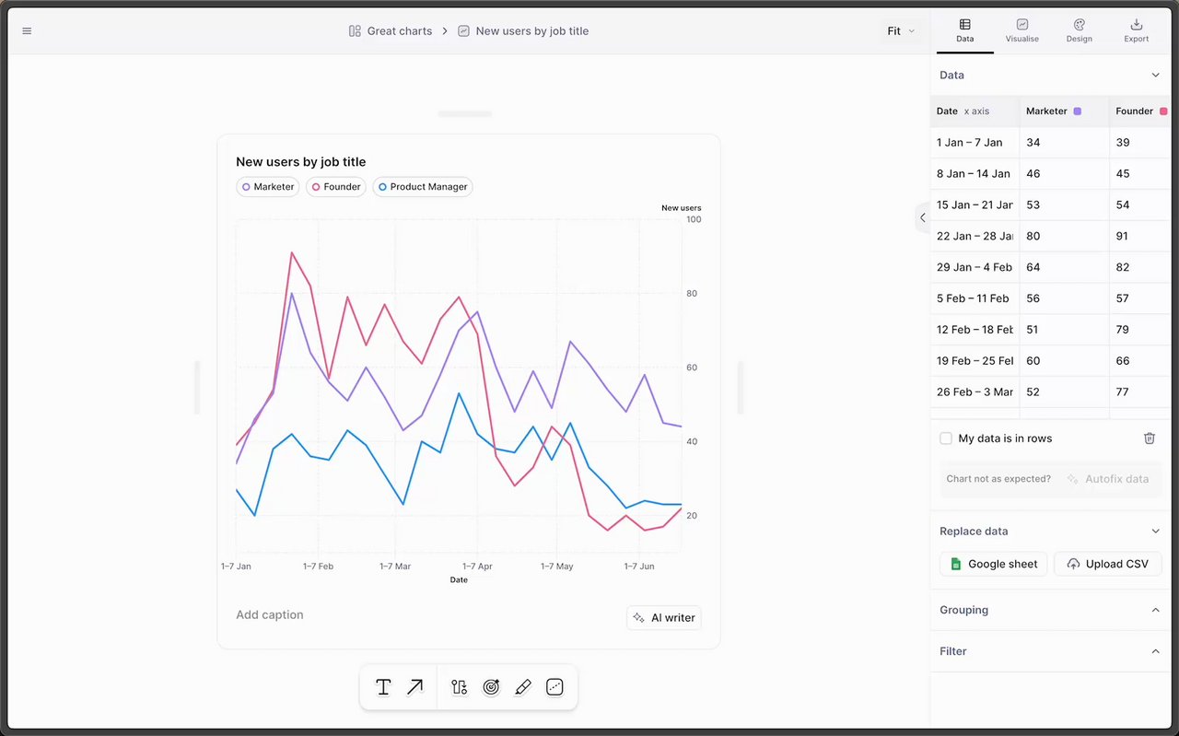Enable My data is in rows checkbox

pyautogui.click(x=946, y=438)
